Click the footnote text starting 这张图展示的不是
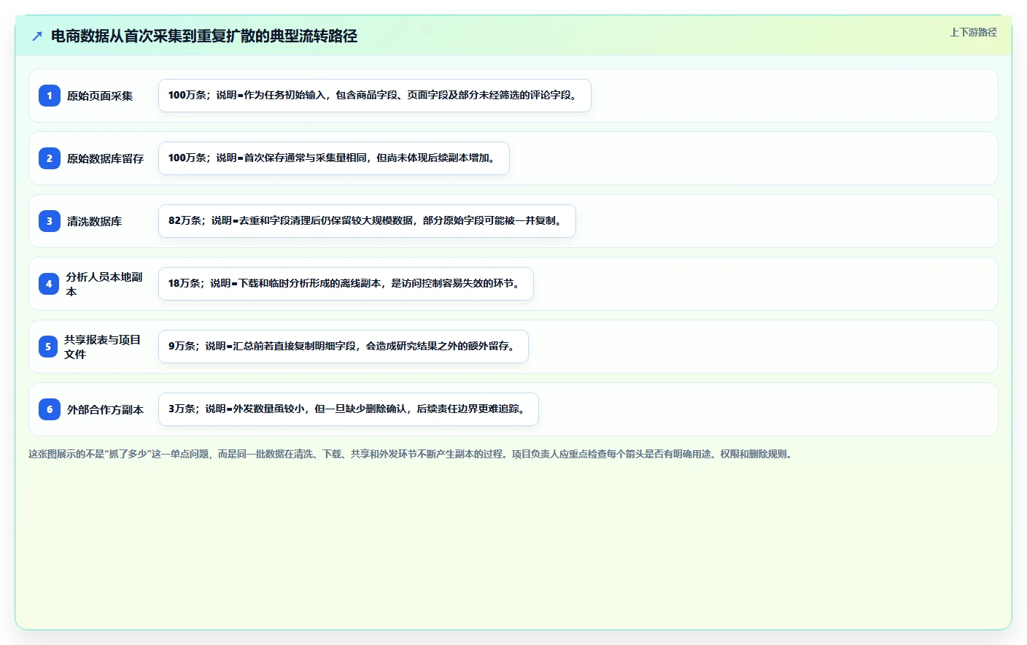The image size is (1027, 645). [x=412, y=454]
